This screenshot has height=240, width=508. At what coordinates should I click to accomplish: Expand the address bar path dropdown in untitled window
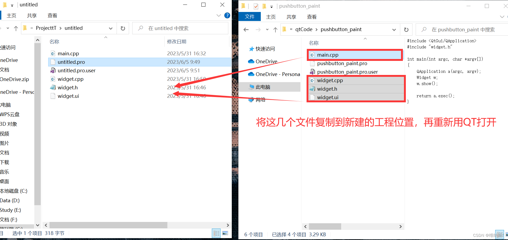coord(110,28)
